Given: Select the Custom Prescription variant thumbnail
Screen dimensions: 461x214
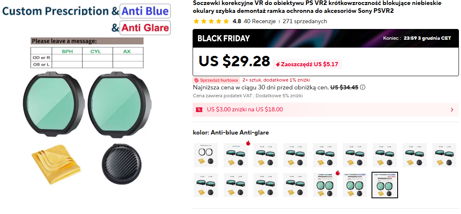Looking at the screenshot, I should click(325, 185).
